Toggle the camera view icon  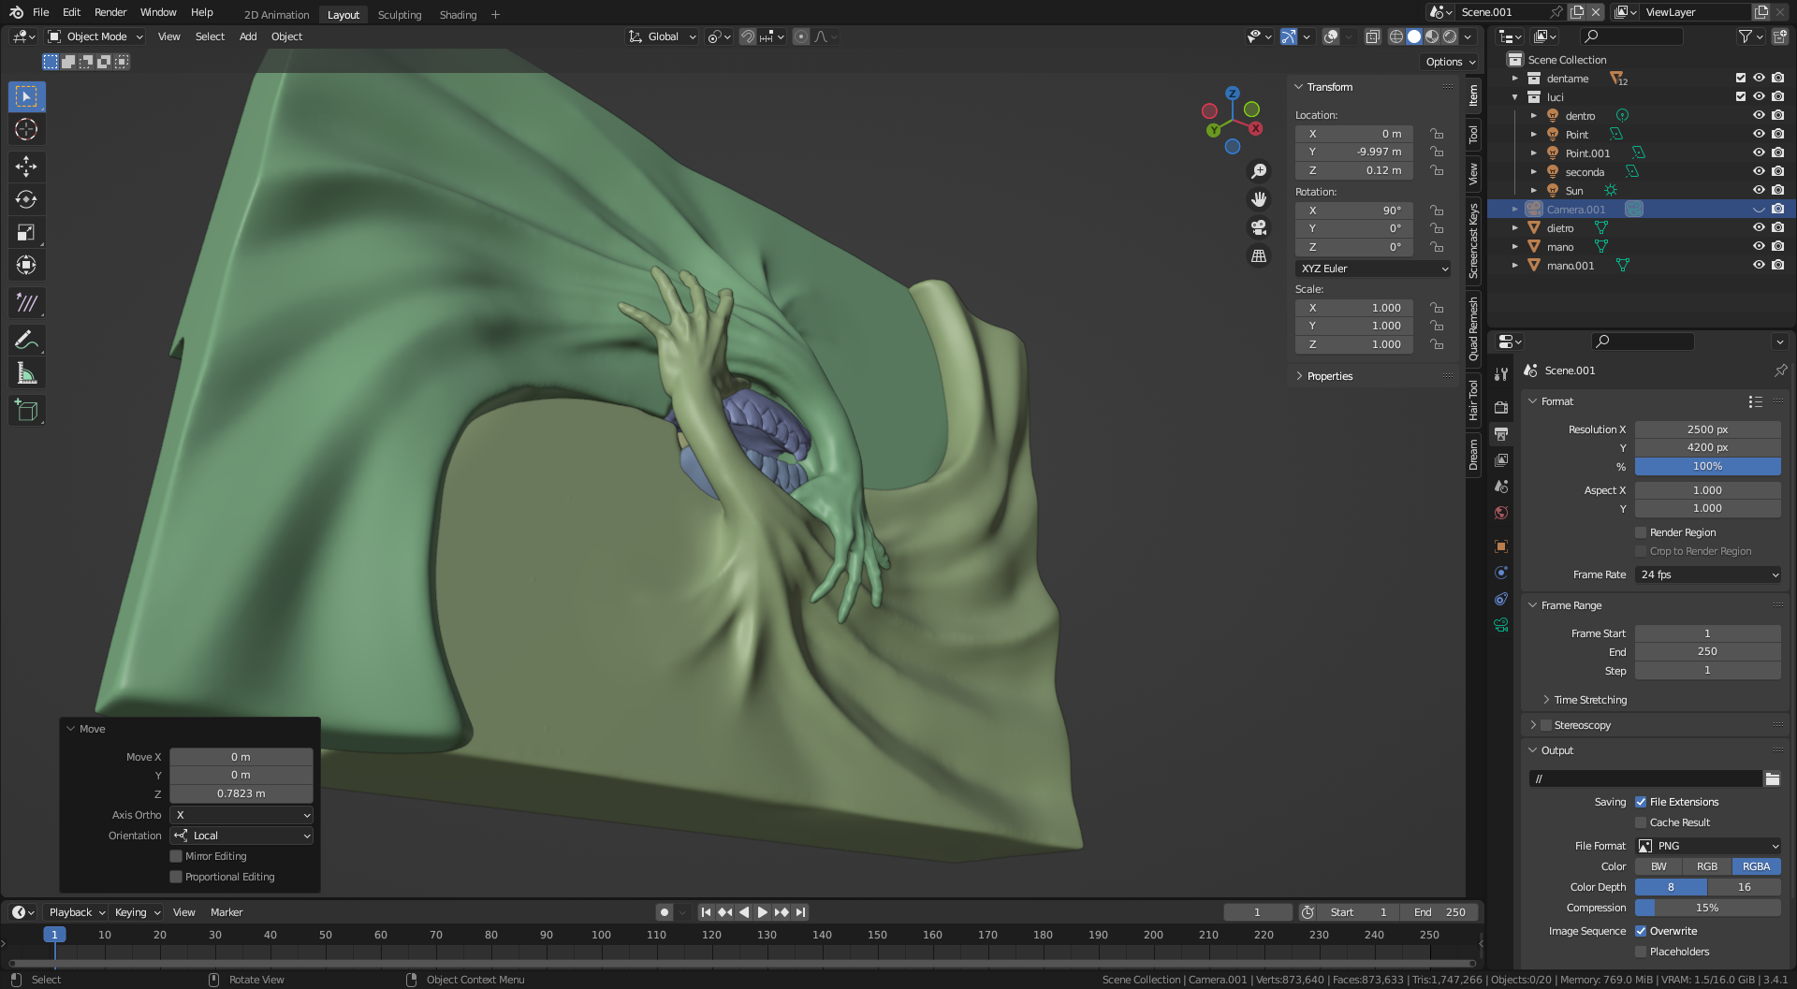tap(1259, 227)
